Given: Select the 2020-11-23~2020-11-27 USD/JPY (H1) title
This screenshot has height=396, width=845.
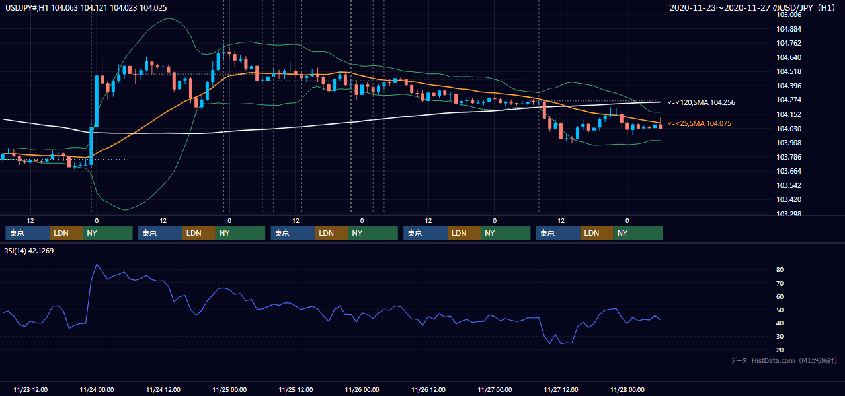Looking at the screenshot, I should click(x=754, y=8).
